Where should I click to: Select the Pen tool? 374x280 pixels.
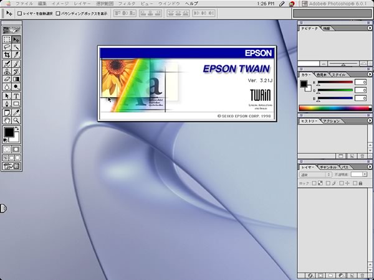7,103
